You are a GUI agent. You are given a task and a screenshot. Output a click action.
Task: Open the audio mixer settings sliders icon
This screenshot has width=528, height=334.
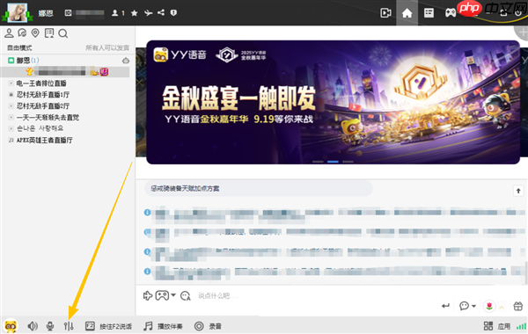(x=69, y=326)
